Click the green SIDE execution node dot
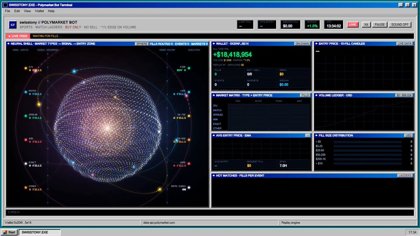This screenshot has width=420, height=236. 189,68
